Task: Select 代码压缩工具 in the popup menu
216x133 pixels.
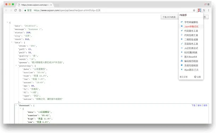Action: click(x=191, y=35)
